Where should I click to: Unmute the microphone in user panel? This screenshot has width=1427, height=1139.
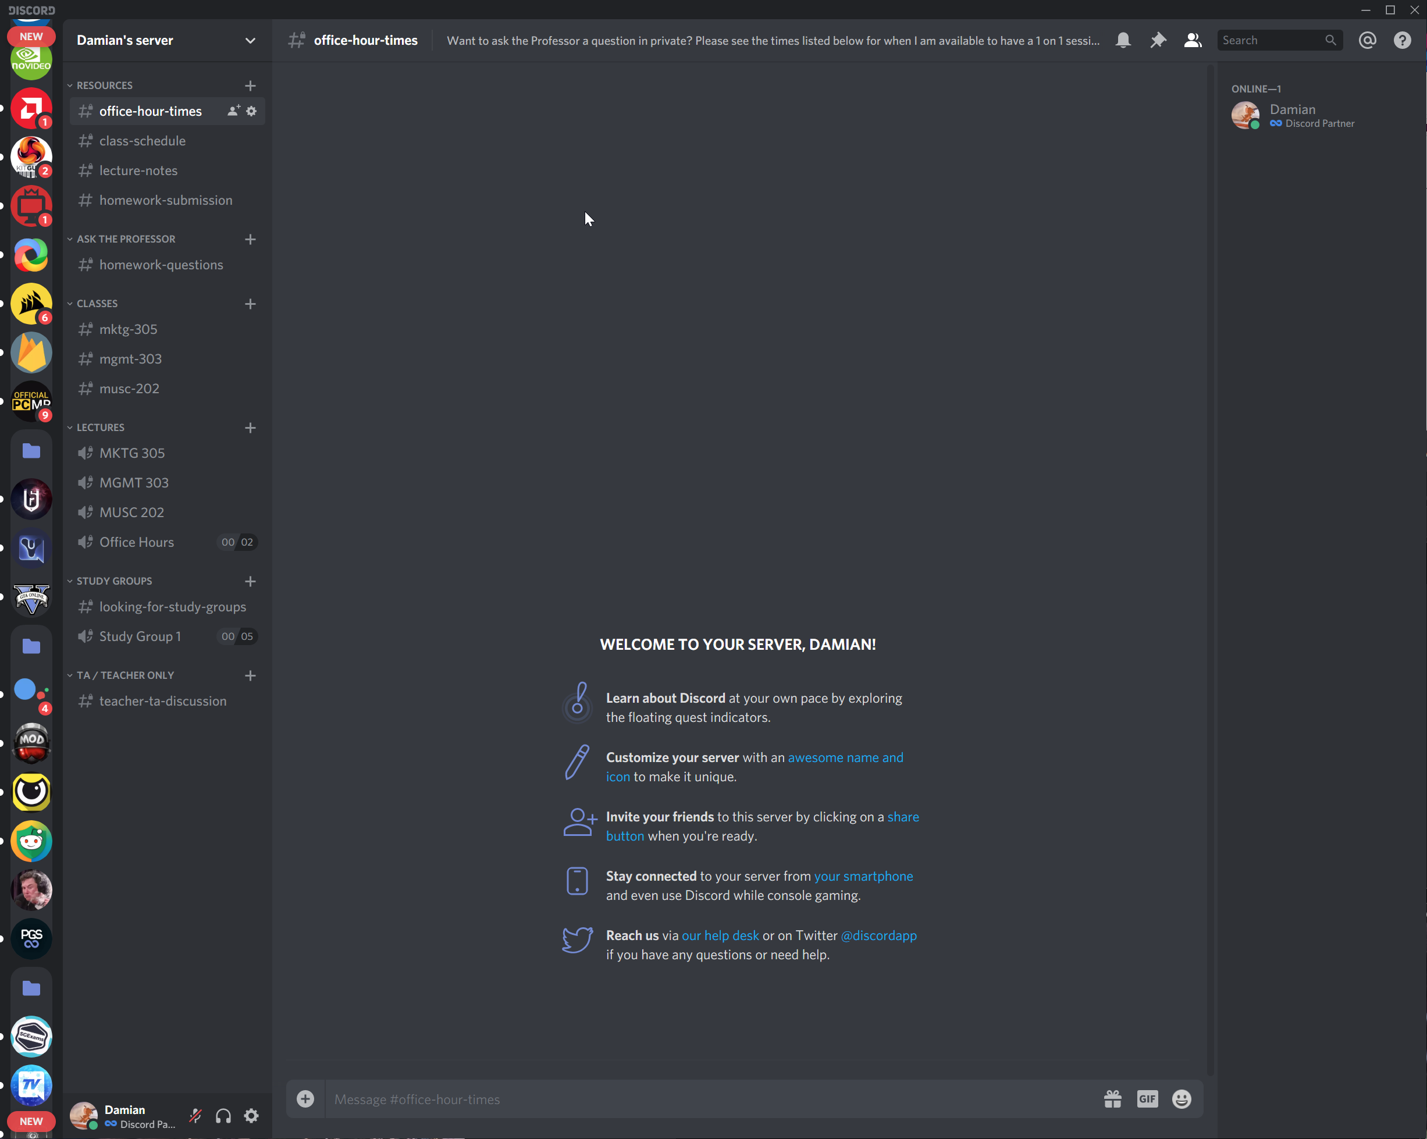pyautogui.click(x=195, y=1116)
